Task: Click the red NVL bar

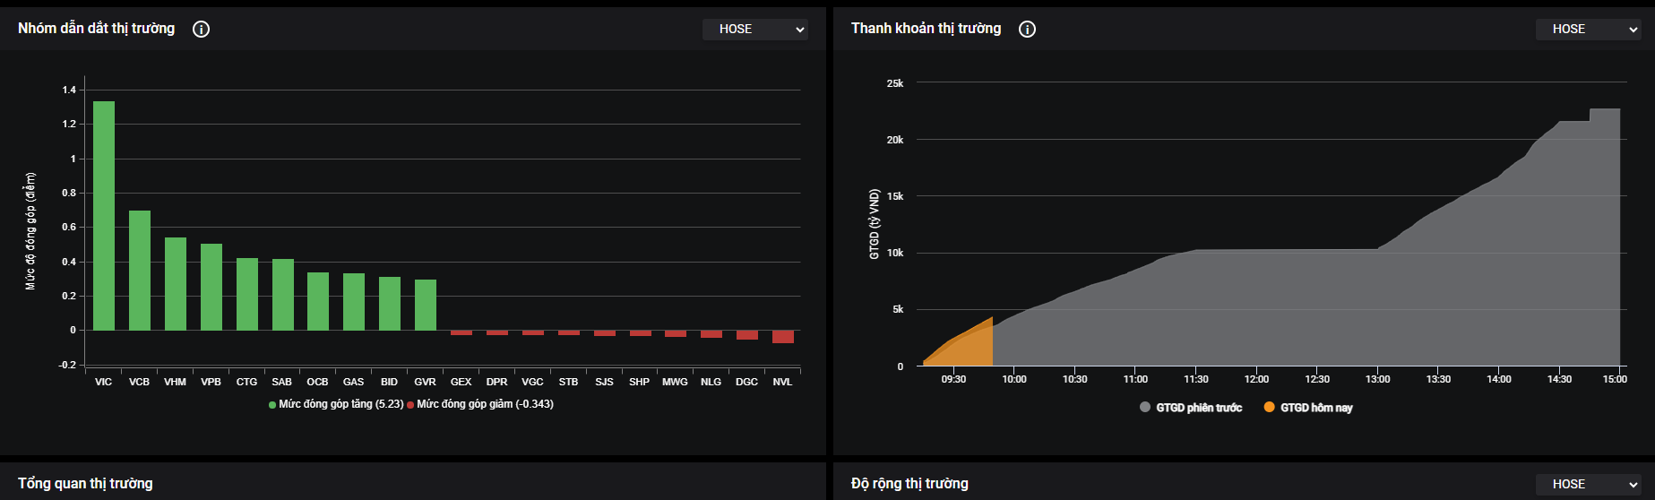Action: (x=783, y=337)
